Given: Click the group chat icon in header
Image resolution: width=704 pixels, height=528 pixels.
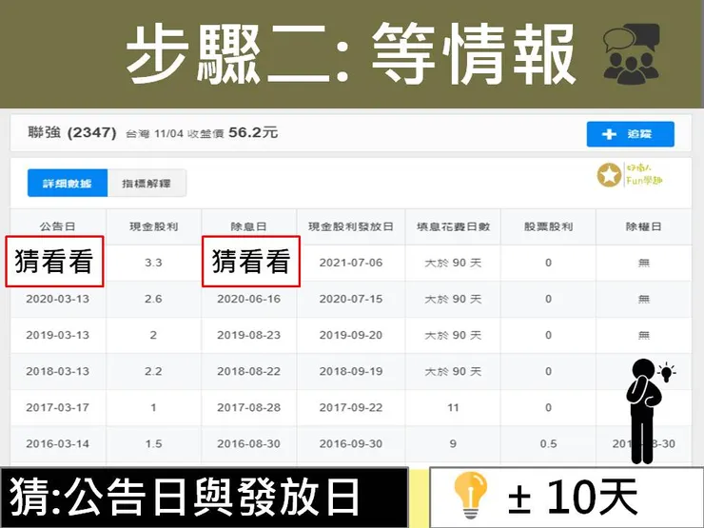Looking at the screenshot, I should 632,54.
